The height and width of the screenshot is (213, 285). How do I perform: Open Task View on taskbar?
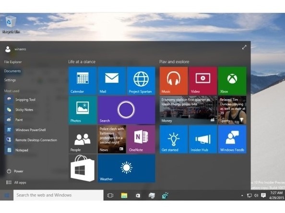pyautogui.click(x=110, y=195)
